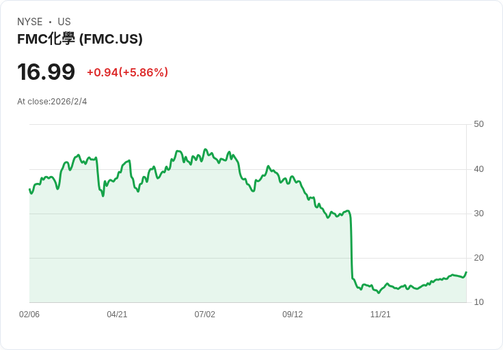The image size is (503, 350).
Task: Select the 11/21 date axis label
Action: coord(380,315)
